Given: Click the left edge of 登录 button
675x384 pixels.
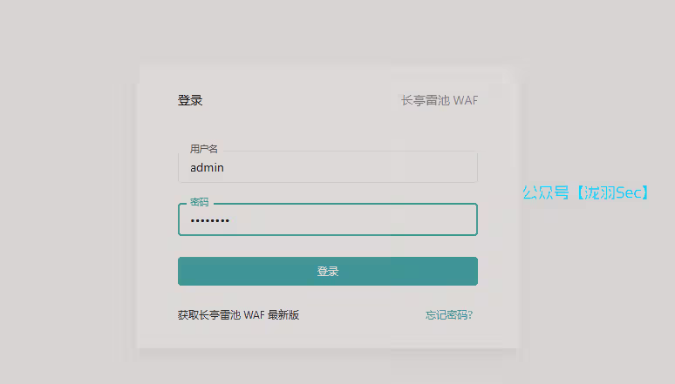Looking at the screenshot, I should pos(185,271).
